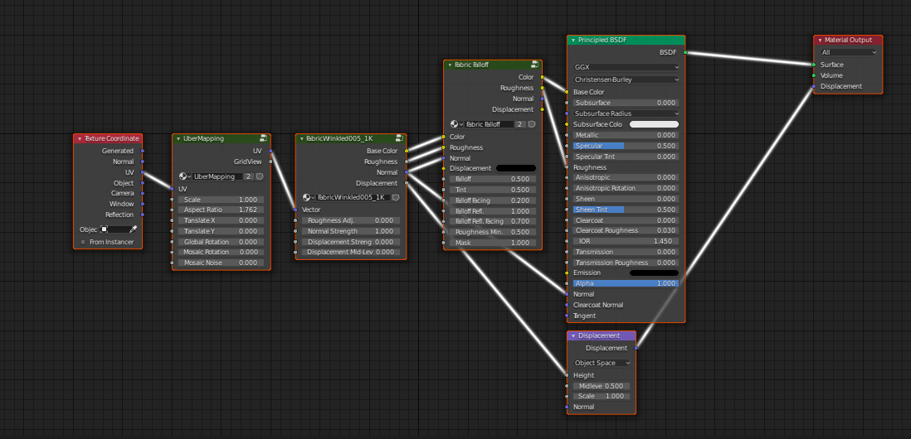Collapse the Principled BSDF node
The height and width of the screenshot is (439, 911).
pos(572,41)
